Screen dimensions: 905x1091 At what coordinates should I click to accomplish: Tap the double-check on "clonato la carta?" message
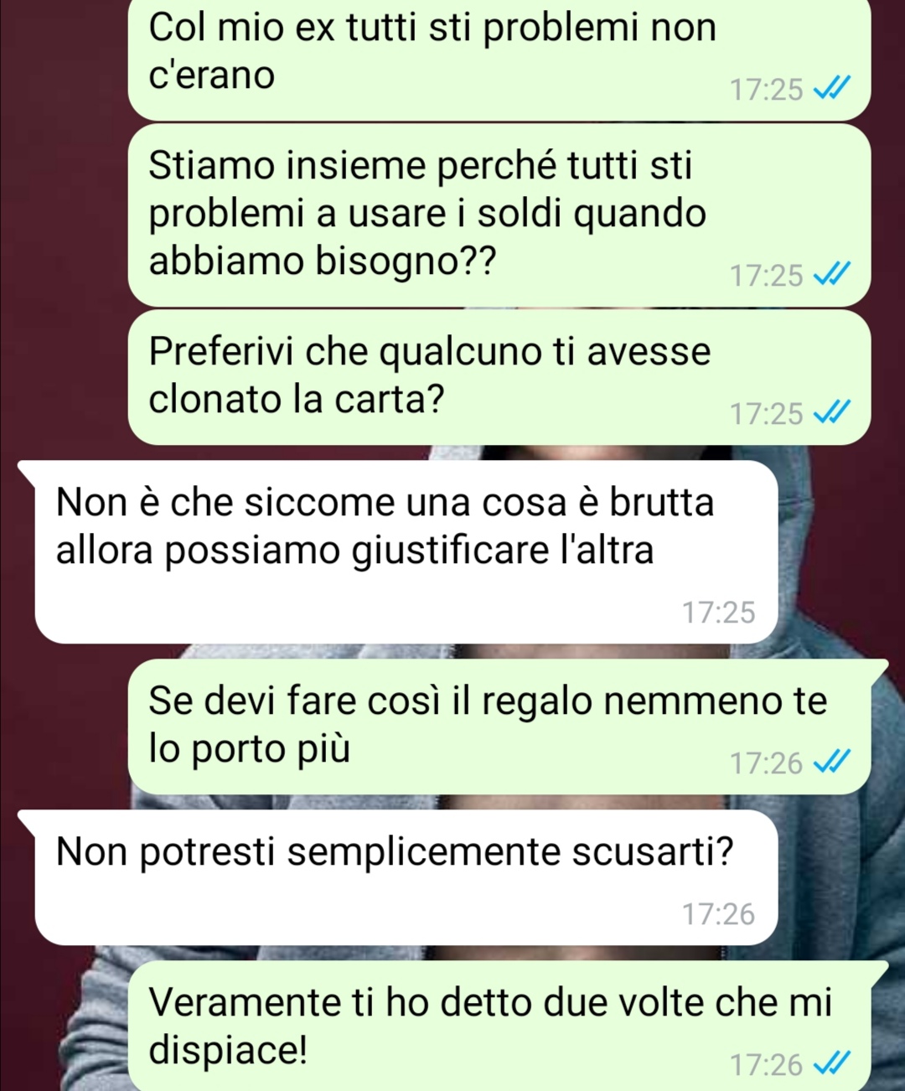point(832,412)
